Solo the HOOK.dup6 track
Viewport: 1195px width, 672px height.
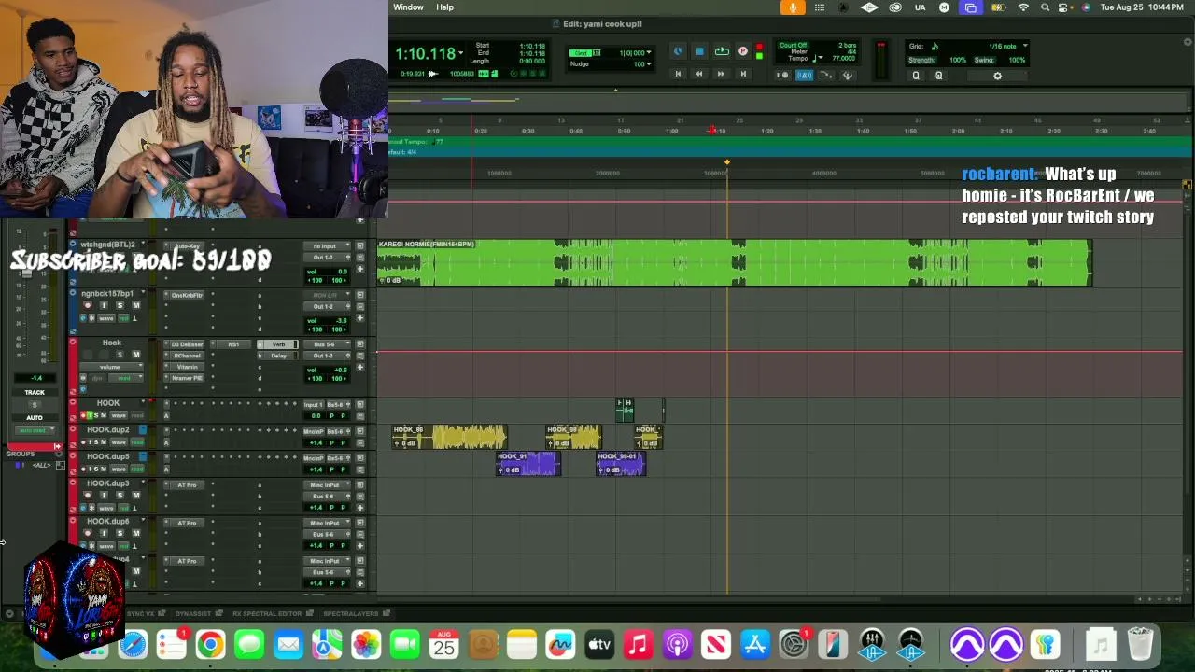(119, 533)
